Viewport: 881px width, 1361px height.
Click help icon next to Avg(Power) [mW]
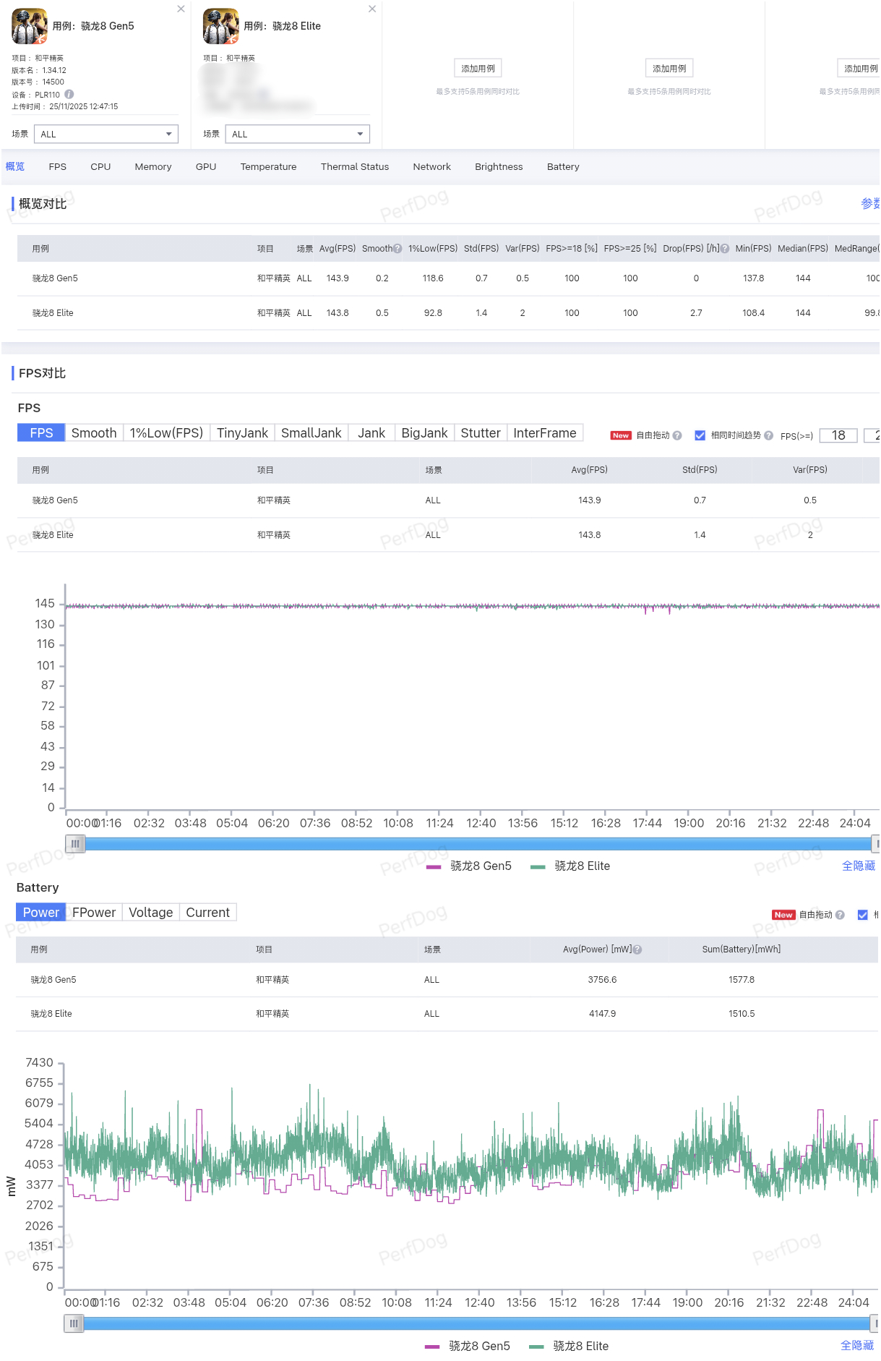point(637,950)
